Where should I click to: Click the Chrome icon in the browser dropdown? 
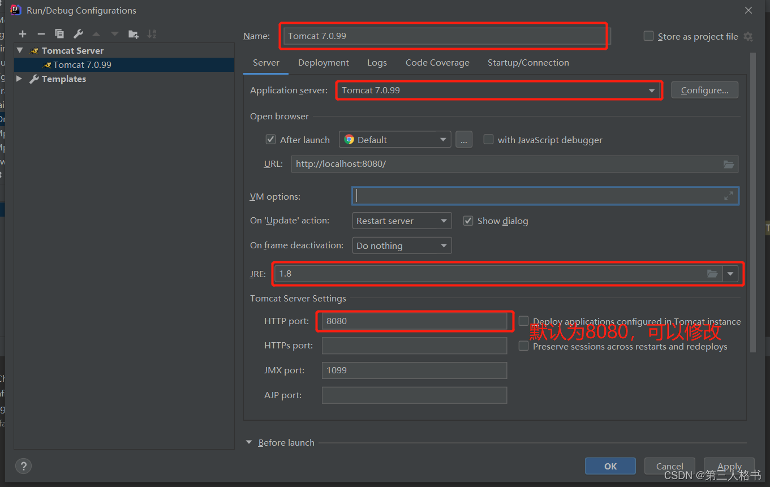[x=349, y=139]
